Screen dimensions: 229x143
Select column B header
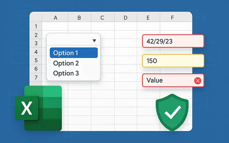[x=79, y=18]
